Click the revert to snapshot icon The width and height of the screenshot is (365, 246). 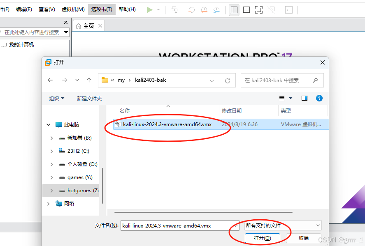coord(204,10)
